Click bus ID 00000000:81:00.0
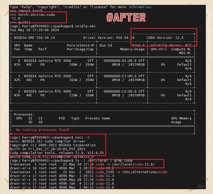Image resolution: width=213 pixels, height=194 pixels. pos(120,61)
